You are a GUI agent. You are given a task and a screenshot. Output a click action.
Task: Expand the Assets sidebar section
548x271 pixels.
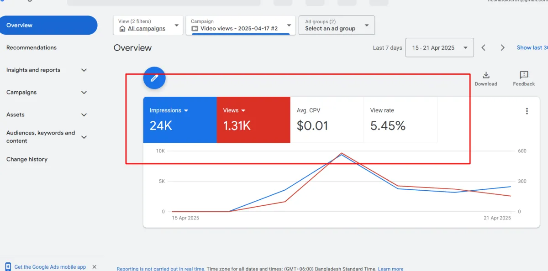pyautogui.click(x=84, y=115)
